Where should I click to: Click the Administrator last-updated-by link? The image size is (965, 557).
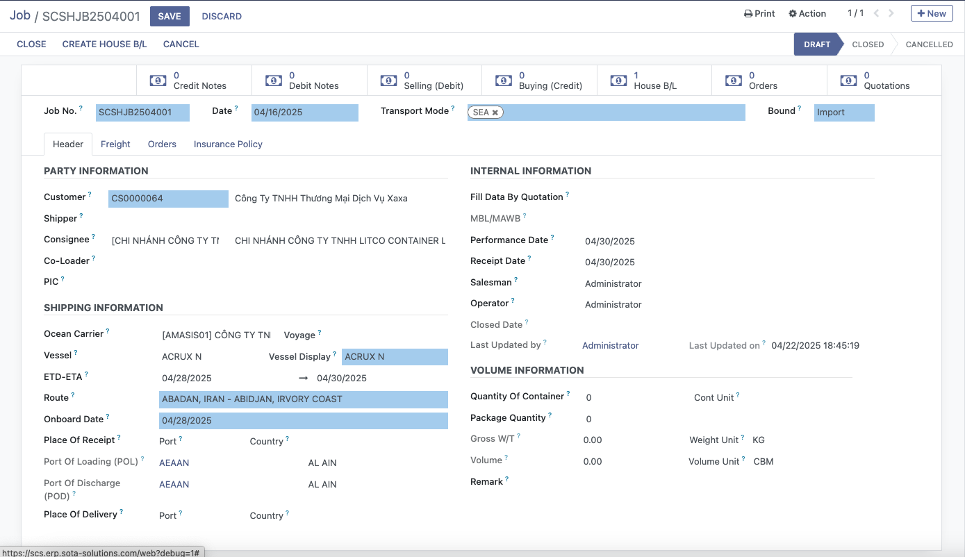point(610,345)
